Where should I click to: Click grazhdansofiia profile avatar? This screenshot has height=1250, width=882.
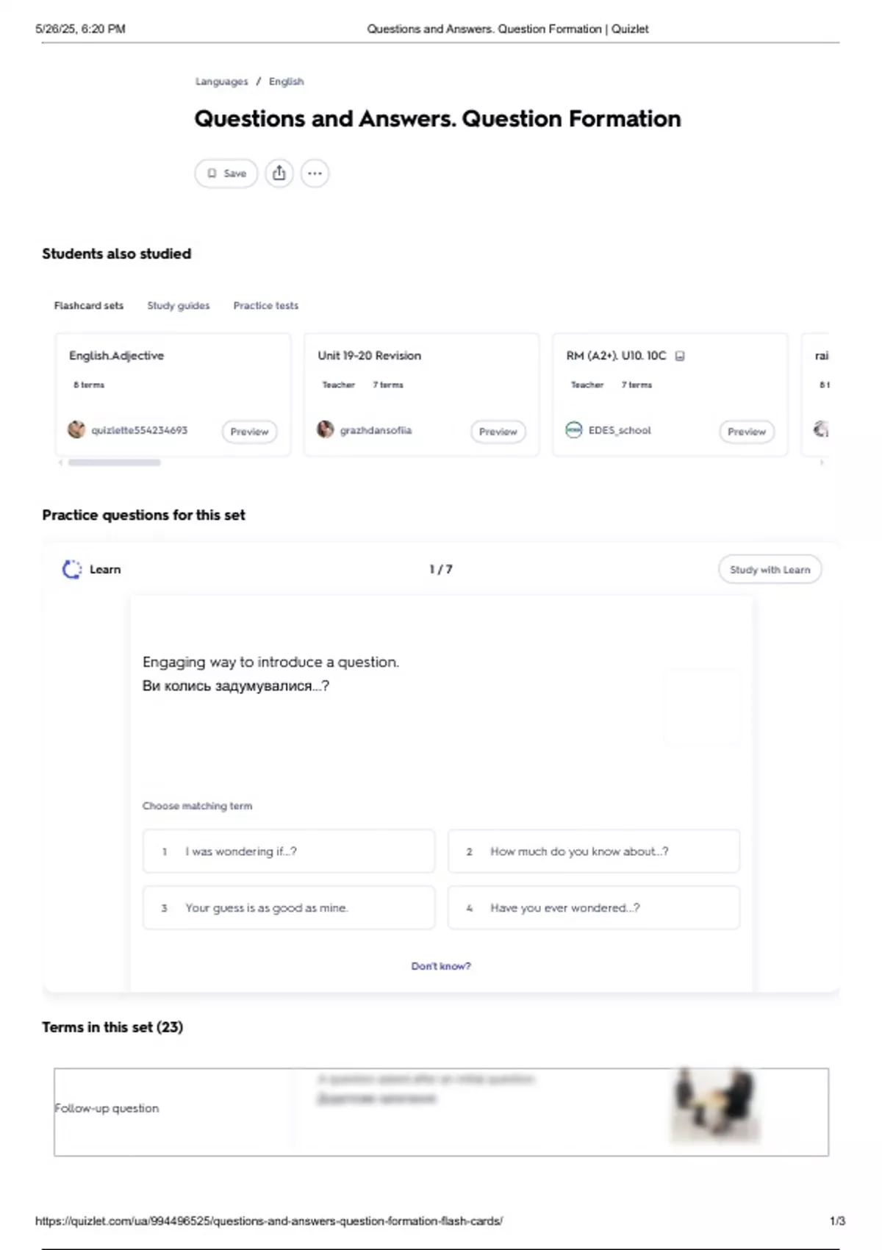click(x=325, y=429)
